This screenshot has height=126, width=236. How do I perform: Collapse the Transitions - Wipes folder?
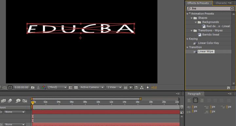point(192,31)
